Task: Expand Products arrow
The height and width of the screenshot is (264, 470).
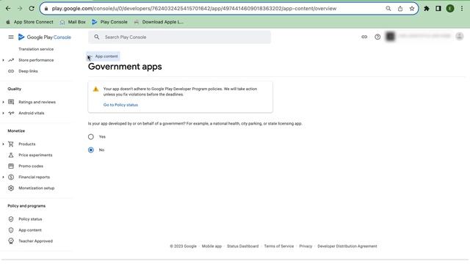Action: coord(3,144)
